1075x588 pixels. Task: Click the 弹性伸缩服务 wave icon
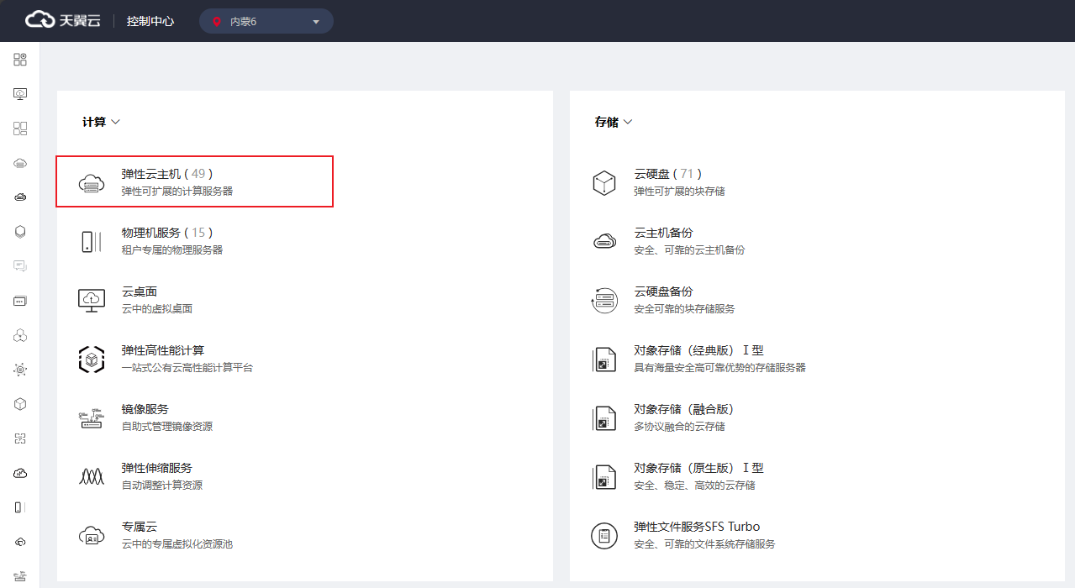tap(91, 476)
